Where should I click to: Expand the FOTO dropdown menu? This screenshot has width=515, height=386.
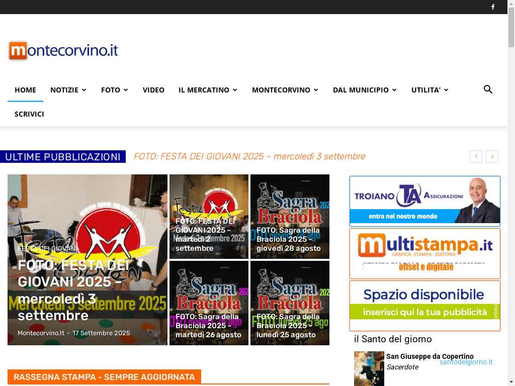(x=115, y=90)
